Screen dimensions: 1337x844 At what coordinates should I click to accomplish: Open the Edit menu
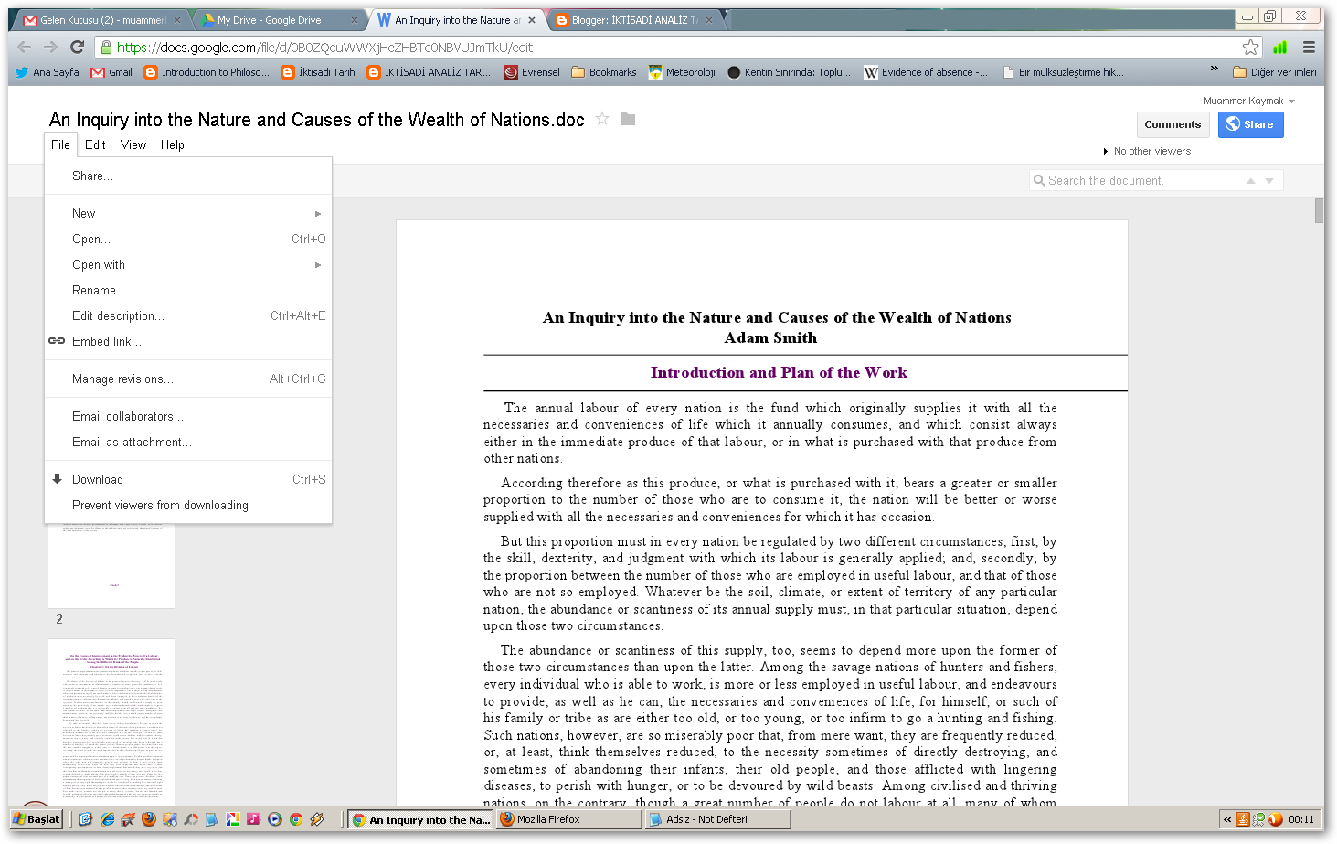point(95,144)
